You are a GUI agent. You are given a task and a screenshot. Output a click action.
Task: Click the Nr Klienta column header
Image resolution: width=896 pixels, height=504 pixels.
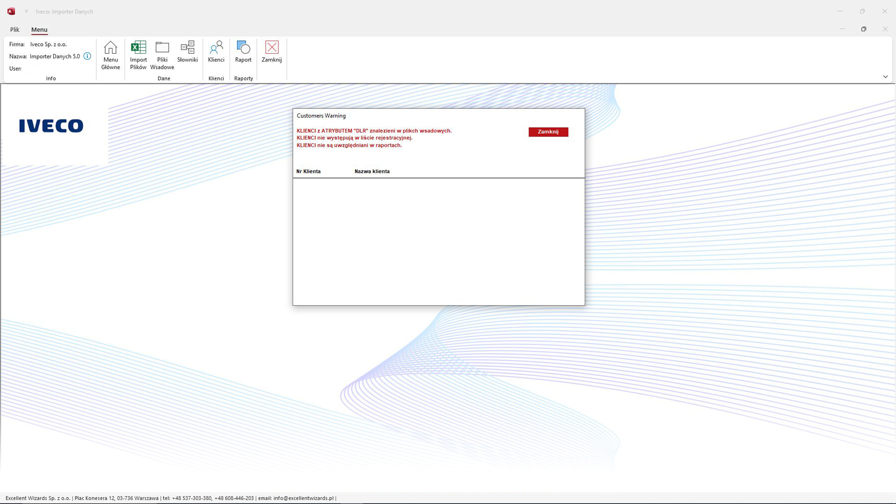(309, 171)
